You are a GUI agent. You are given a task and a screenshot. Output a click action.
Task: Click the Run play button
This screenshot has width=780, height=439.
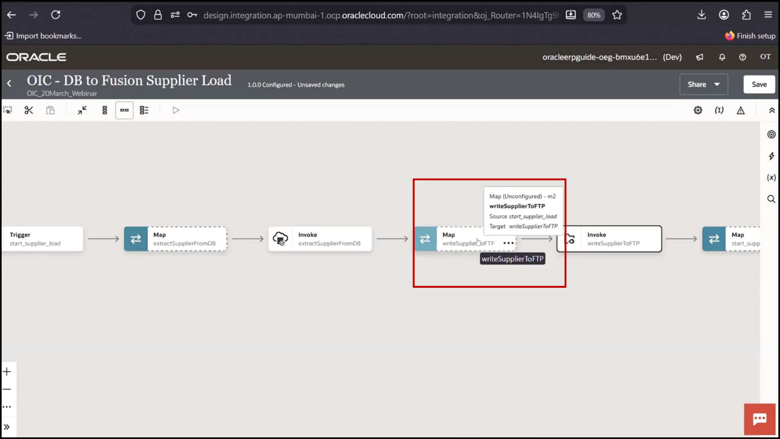175,110
